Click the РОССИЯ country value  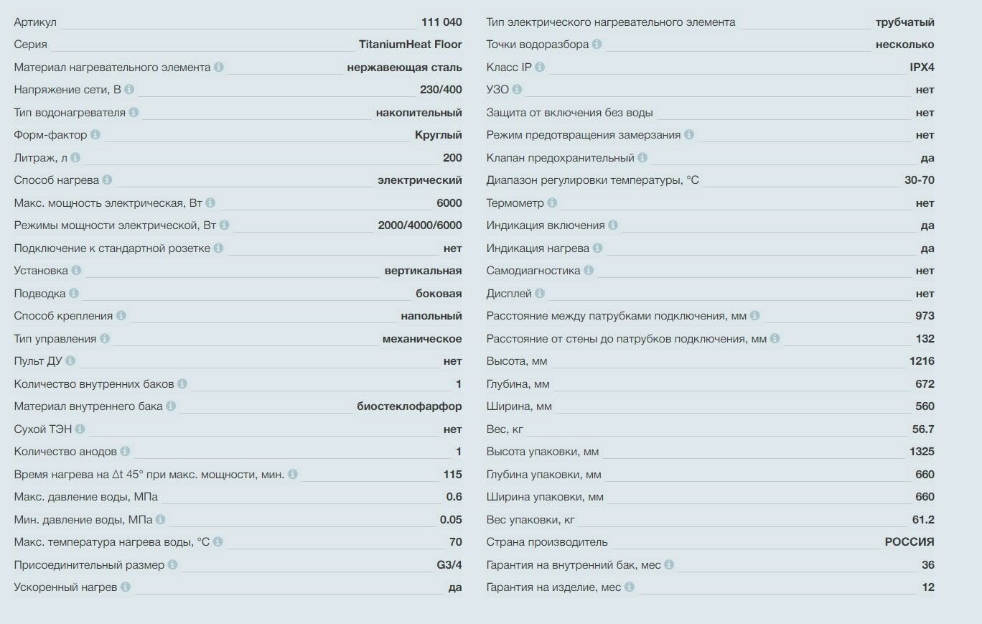tap(909, 542)
